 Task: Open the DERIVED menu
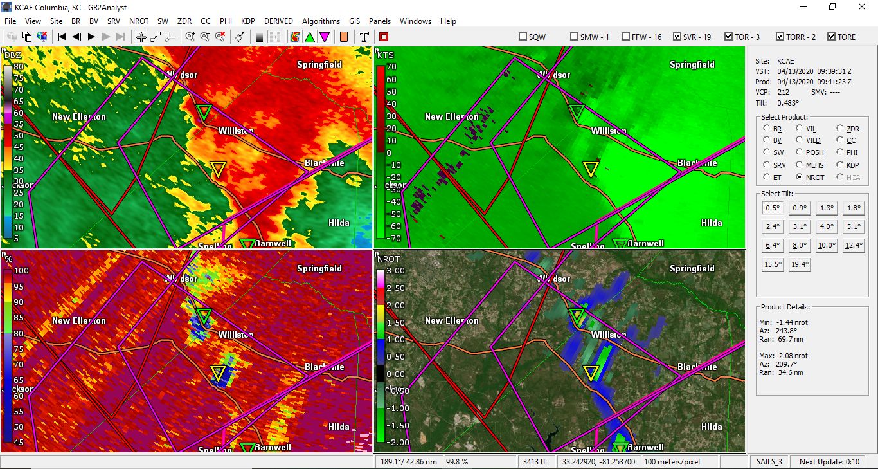coord(278,21)
